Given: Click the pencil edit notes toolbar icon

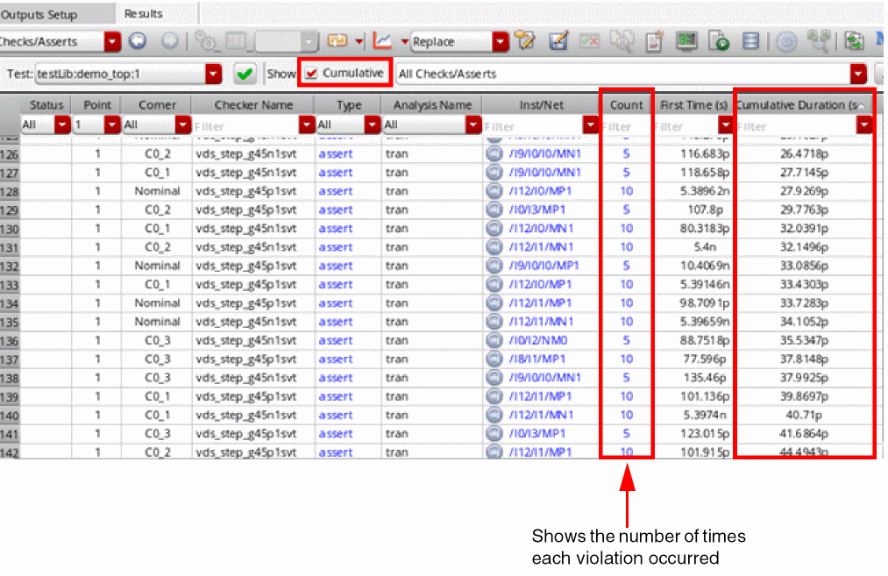Looking at the screenshot, I should click(558, 41).
